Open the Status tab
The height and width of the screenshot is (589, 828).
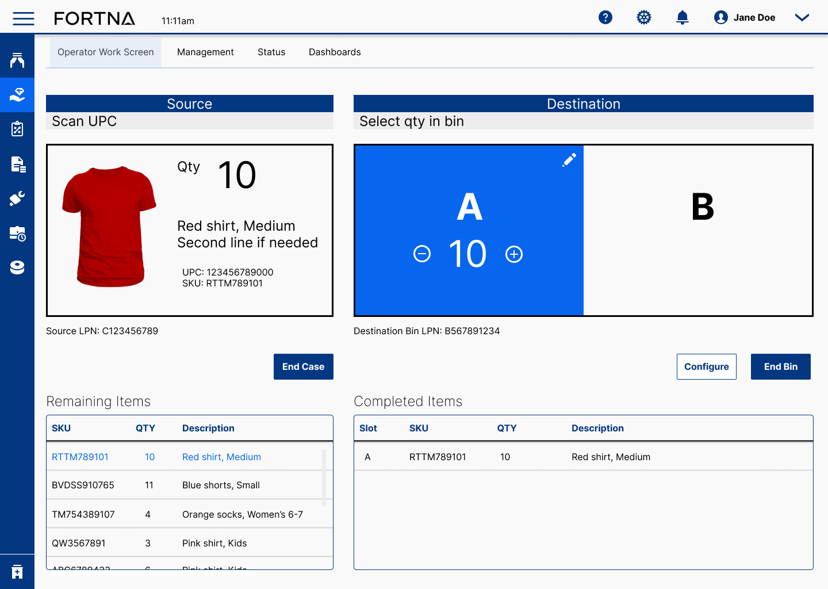coord(271,52)
